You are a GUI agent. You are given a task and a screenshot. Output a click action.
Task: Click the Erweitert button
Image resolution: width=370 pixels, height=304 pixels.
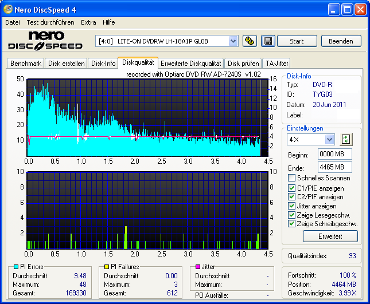pos(330,236)
